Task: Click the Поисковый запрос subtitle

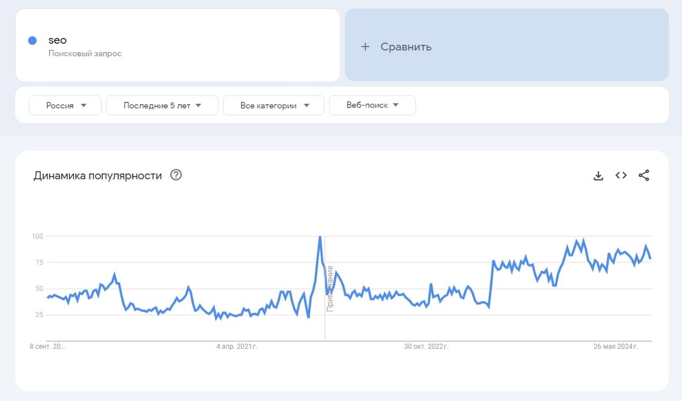Action: (x=85, y=53)
